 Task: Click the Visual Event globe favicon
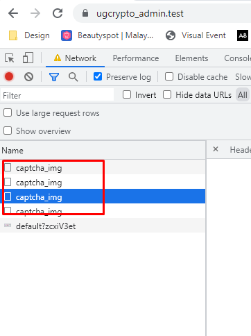[x=171, y=35]
